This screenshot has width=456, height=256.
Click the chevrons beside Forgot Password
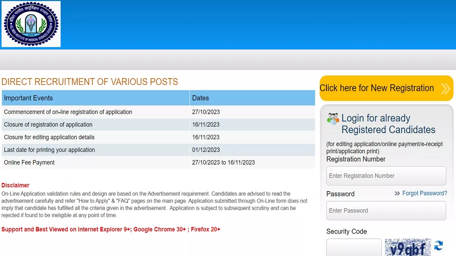[x=397, y=193]
